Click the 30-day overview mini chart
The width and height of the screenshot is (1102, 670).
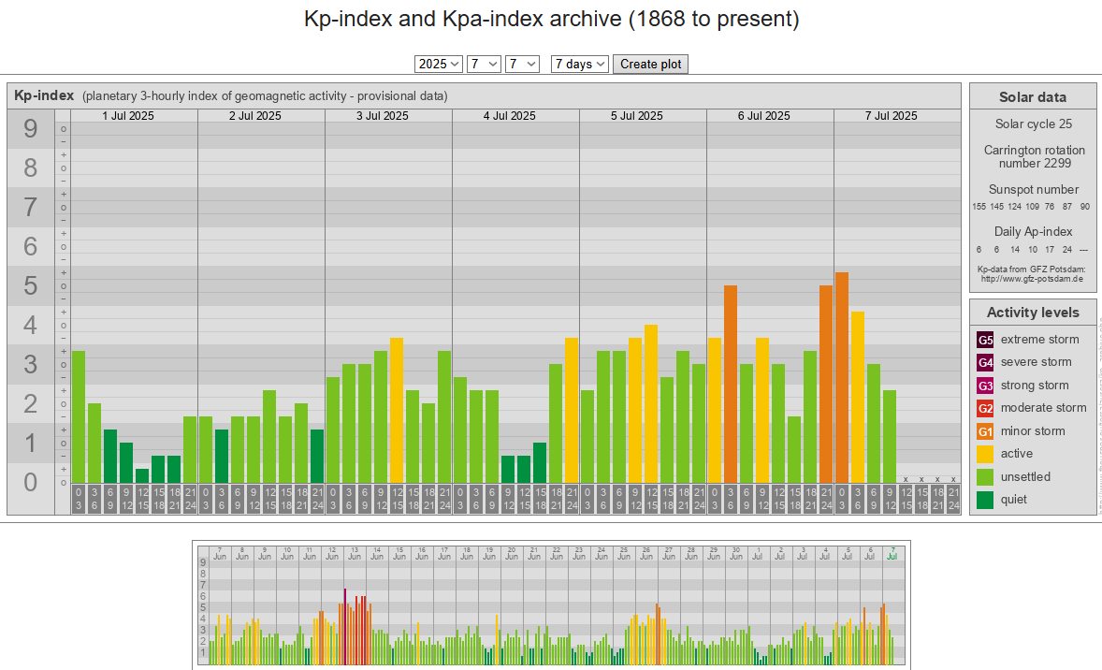click(x=552, y=606)
